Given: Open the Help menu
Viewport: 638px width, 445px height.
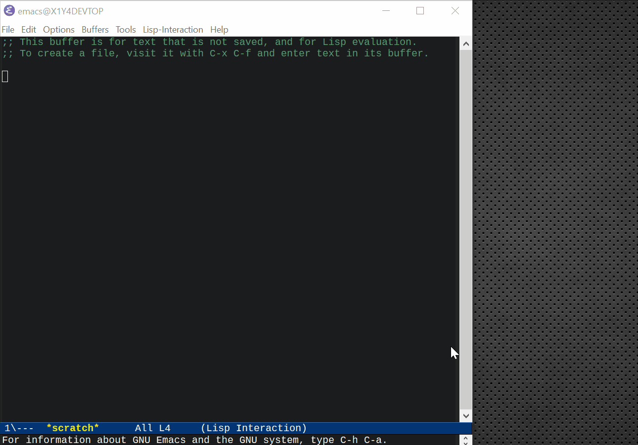Looking at the screenshot, I should pyautogui.click(x=219, y=30).
